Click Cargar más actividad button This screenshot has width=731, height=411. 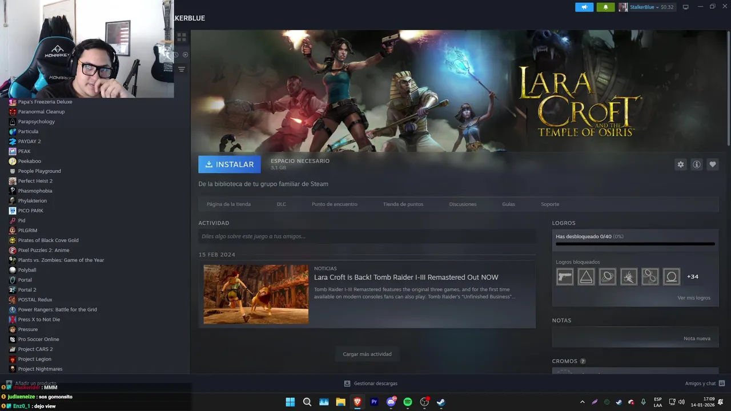[367, 354]
